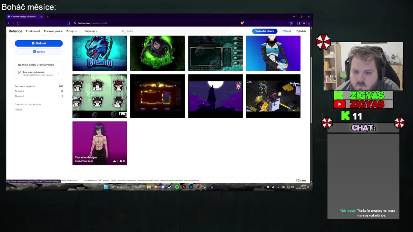Open the red and yellow neon overlay thumbnail

157,96
